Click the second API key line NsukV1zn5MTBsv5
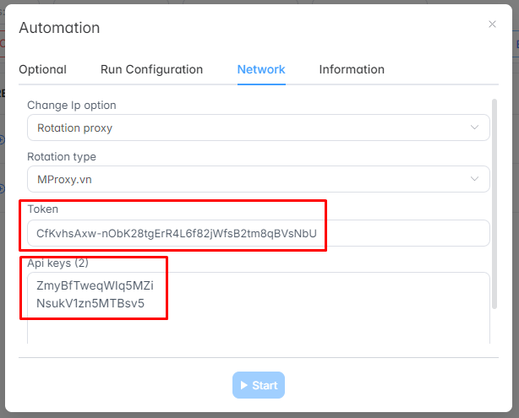 [x=90, y=303]
